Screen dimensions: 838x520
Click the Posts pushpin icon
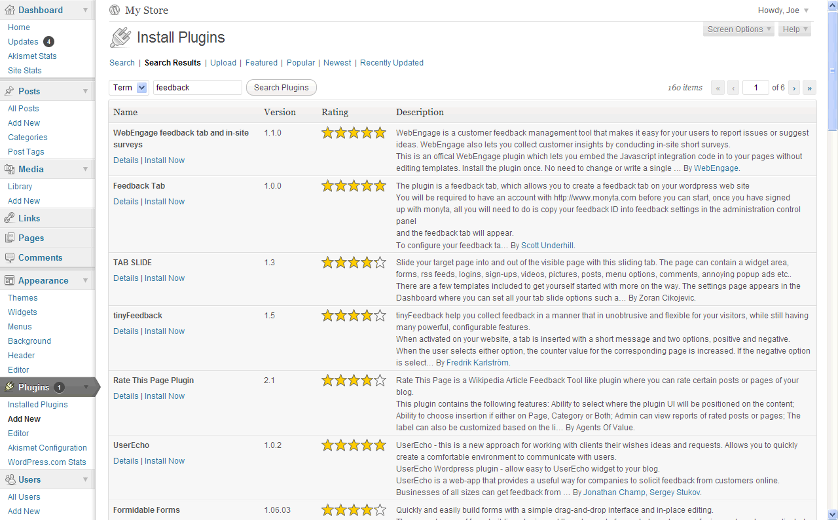[x=9, y=91]
